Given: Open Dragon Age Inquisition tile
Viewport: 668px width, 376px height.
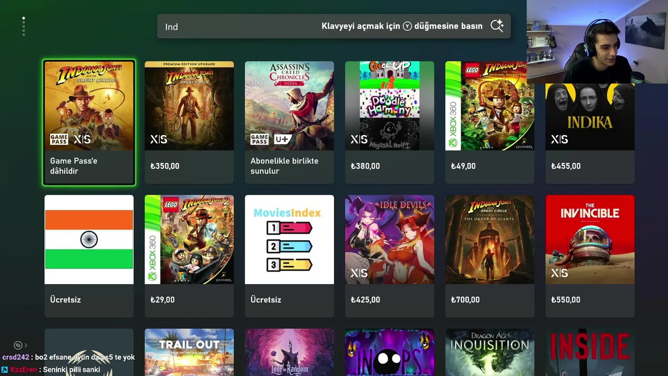Looking at the screenshot, I should tap(490, 352).
